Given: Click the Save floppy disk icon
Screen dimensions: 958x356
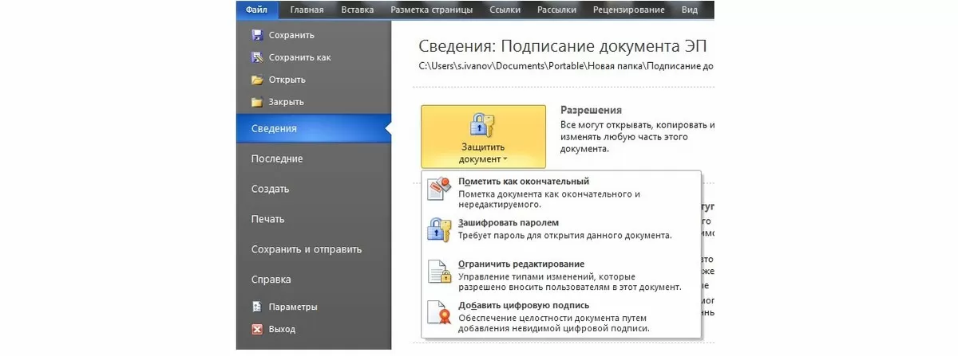Looking at the screenshot, I should click(257, 35).
